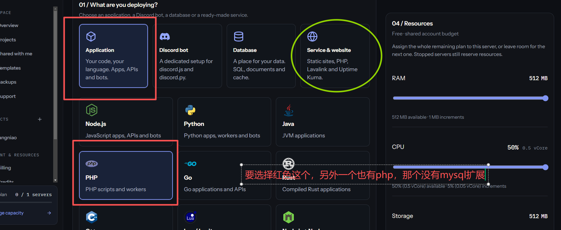
Task: Choose the Database deployment card
Action: pos(261,56)
